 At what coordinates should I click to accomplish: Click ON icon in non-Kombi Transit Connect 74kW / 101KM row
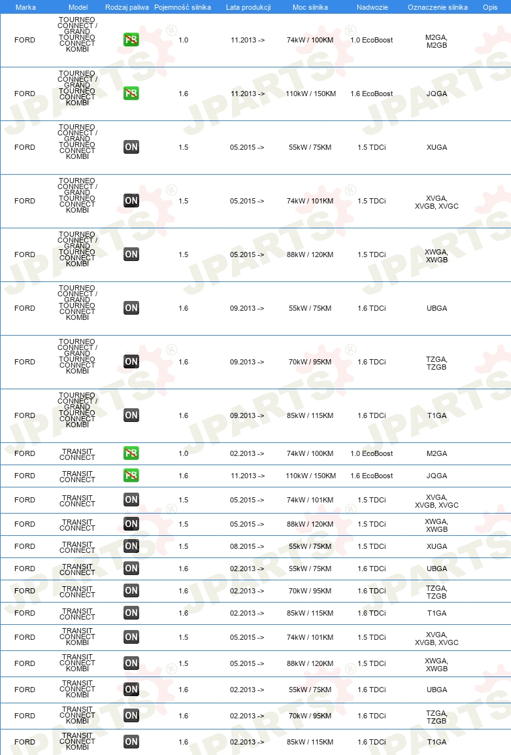[x=131, y=499]
